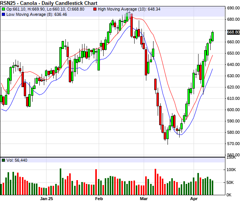This screenshot has width=242, height=202.
Task: Click the 150K volume axis label
Action: (232, 157)
